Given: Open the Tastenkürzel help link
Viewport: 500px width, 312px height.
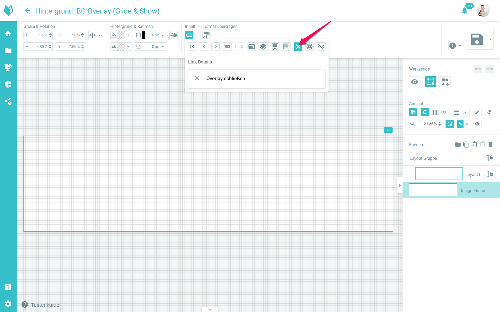Looking at the screenshot, I should [x=45, y=305].
